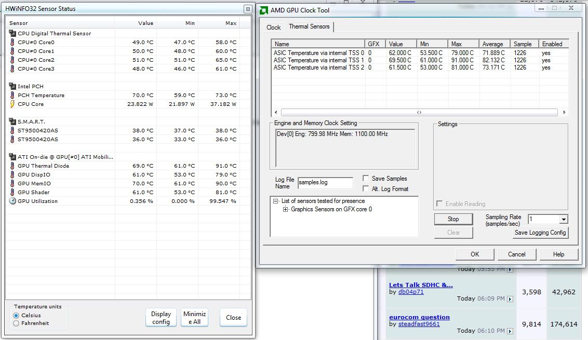The image size is (588, 340).
Task: Click thermometer icon beside PCH Temperature
Action: (12, 95)
